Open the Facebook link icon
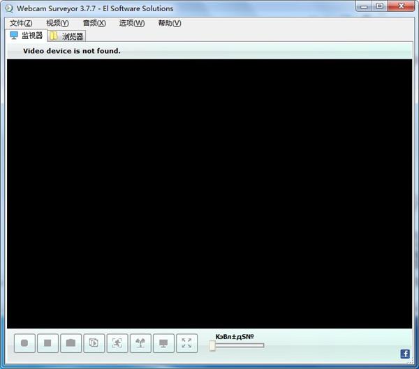This screenshot has height=369, width=419. (405, 354)
